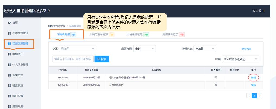Click the 数据统计 sidebar icon
The height and width of the screenshot is (109, 276).
point(9,54)
